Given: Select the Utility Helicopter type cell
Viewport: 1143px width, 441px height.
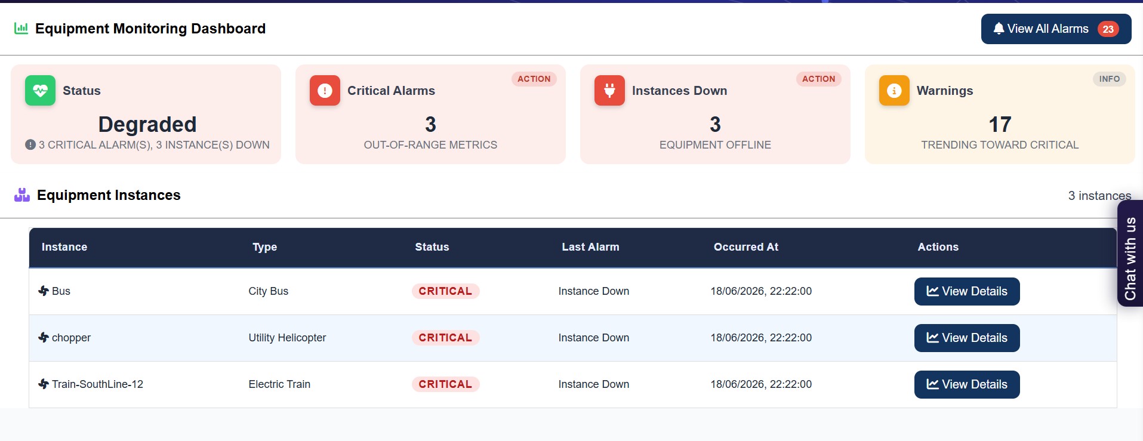Looking at the screenshot, I should pyautogui.click(x=287, y=338).
